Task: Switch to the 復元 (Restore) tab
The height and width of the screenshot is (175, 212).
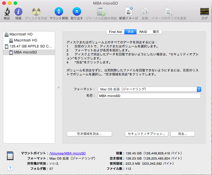Action: tap(156, 32)
